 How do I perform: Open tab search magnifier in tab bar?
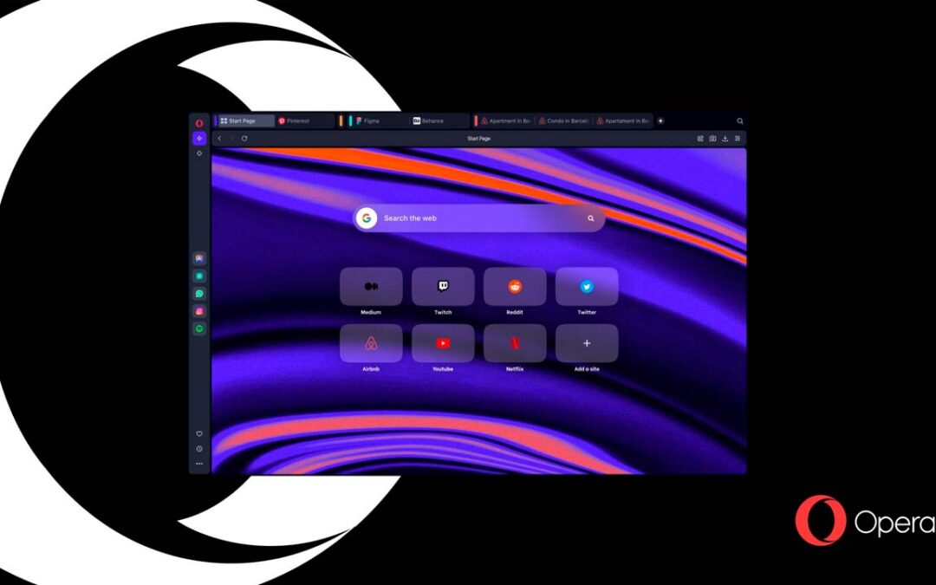coord(739,121)
